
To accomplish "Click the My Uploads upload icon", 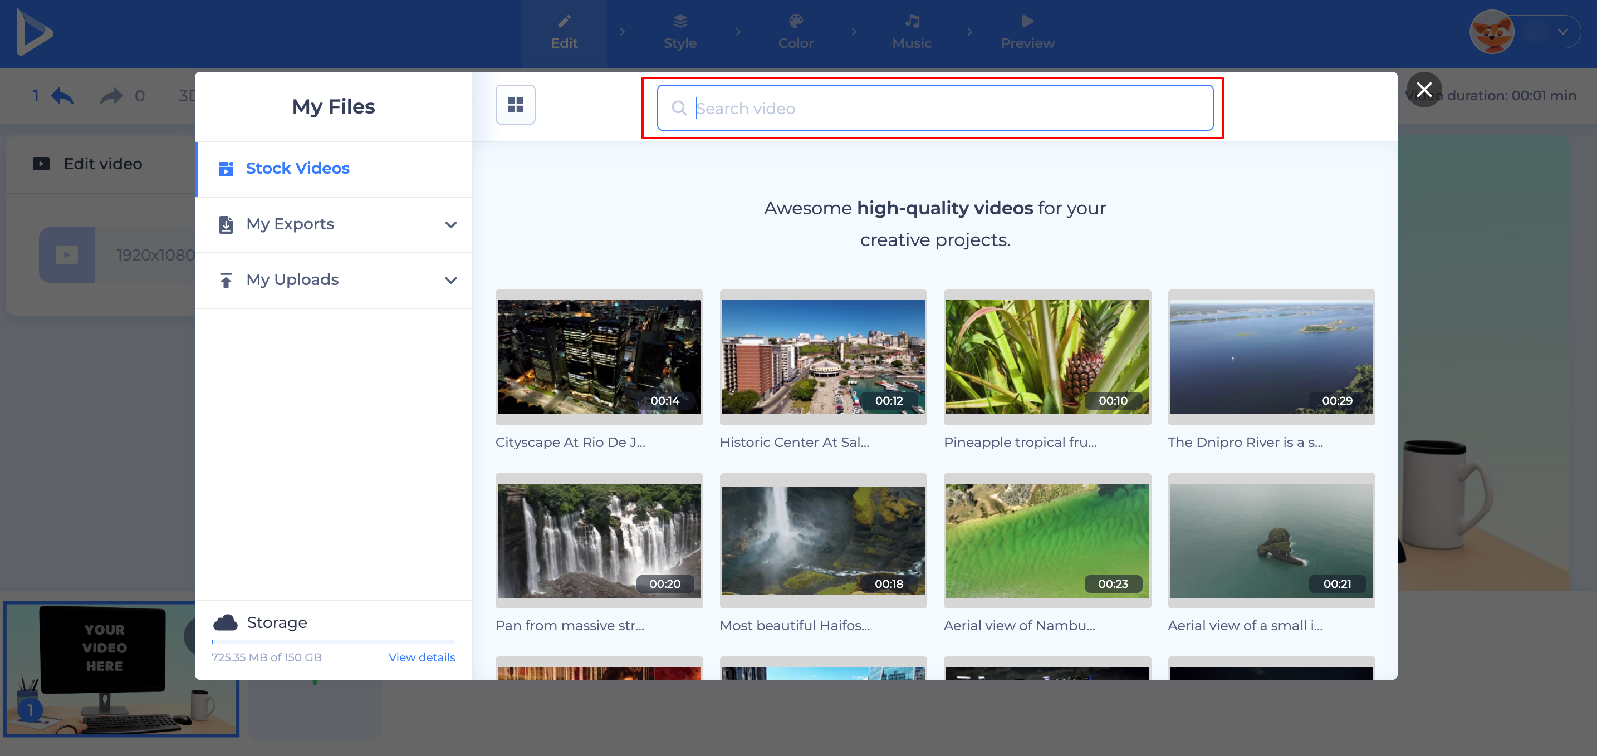I will (226, 280).
